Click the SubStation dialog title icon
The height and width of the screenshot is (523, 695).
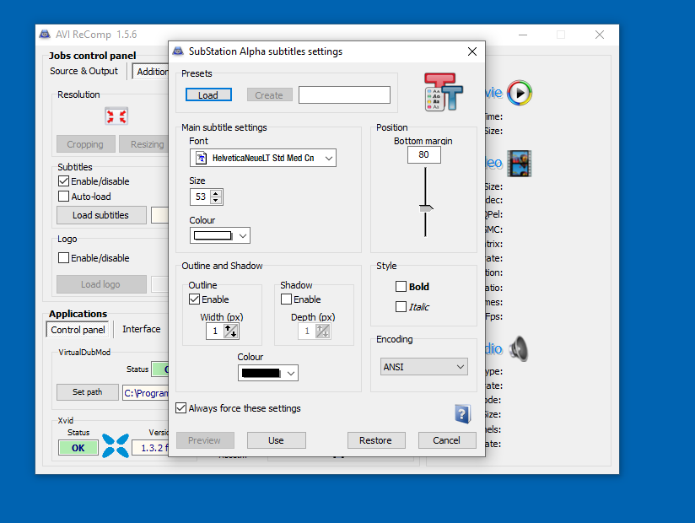(178, 51)
